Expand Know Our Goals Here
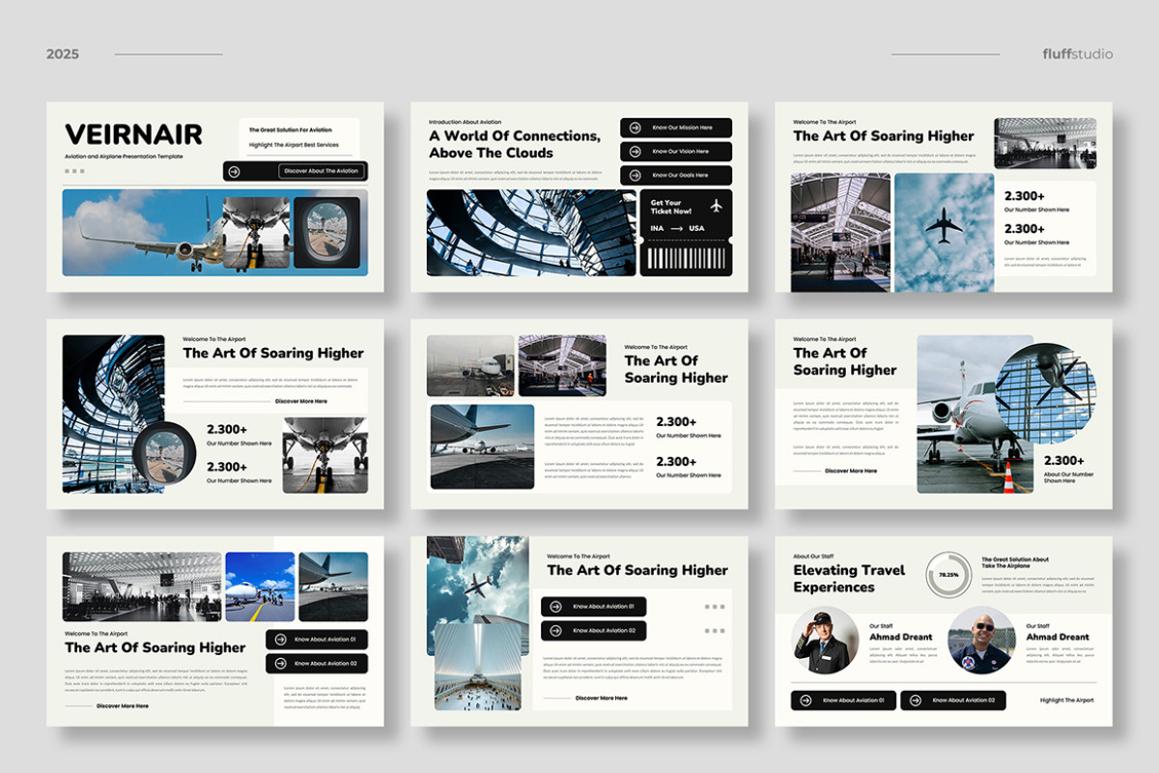This screenshot has height=773, width=1159. 681,176
